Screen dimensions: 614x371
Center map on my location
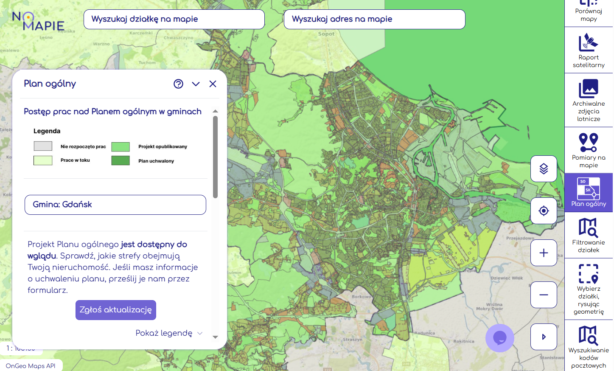544,211
